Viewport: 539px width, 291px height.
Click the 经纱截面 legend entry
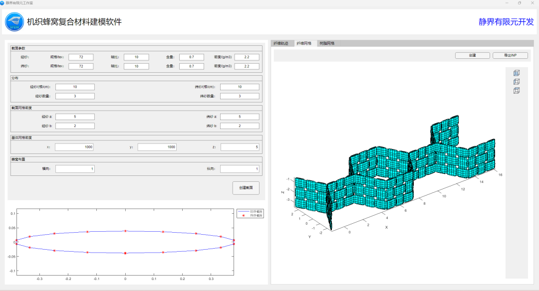click(x=250, y=211)
